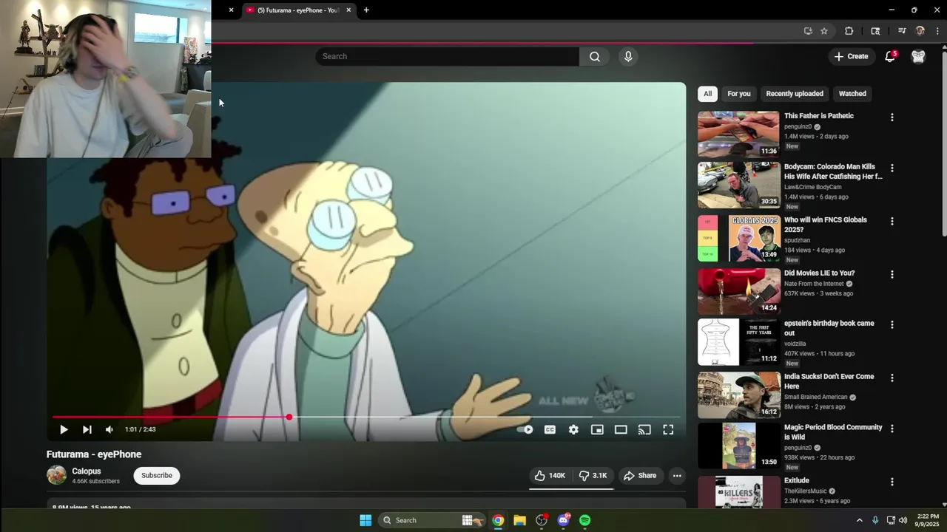Enable miniplayer mode
947x532 pixels.
pyautogui.click(x=597, y=429)
